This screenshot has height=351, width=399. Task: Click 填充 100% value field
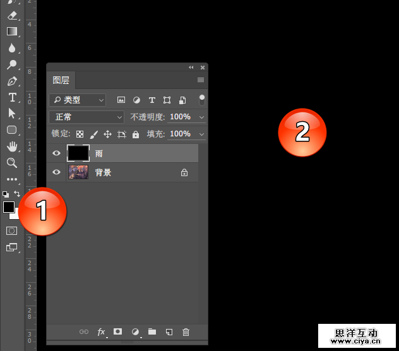click(181, 134)
